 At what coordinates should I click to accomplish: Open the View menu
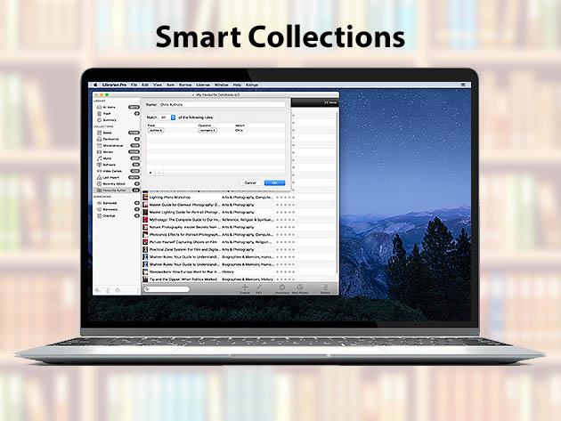point(158,85)
